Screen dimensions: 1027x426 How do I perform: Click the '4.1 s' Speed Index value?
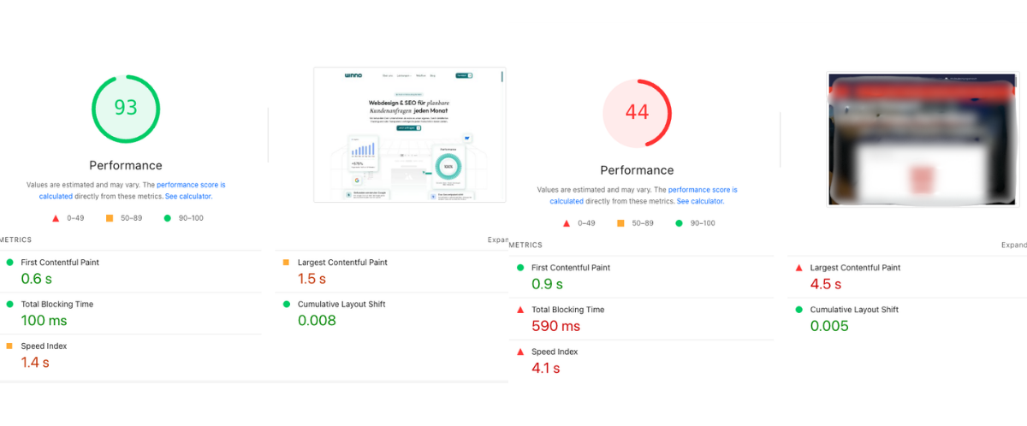545,369
